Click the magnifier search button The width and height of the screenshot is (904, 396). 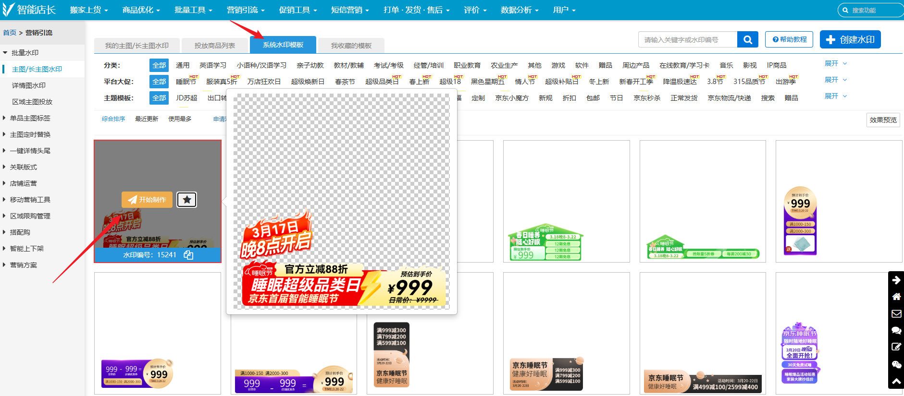point(747,40)
